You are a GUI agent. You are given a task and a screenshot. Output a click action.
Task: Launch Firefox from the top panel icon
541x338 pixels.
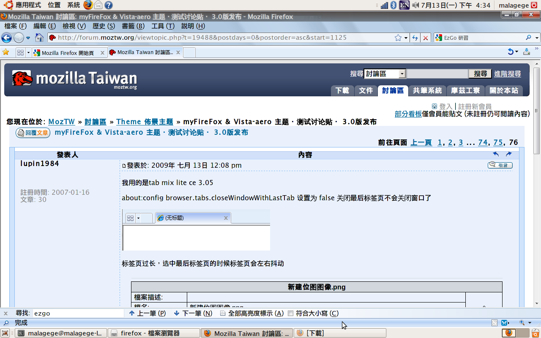(88, 5)
